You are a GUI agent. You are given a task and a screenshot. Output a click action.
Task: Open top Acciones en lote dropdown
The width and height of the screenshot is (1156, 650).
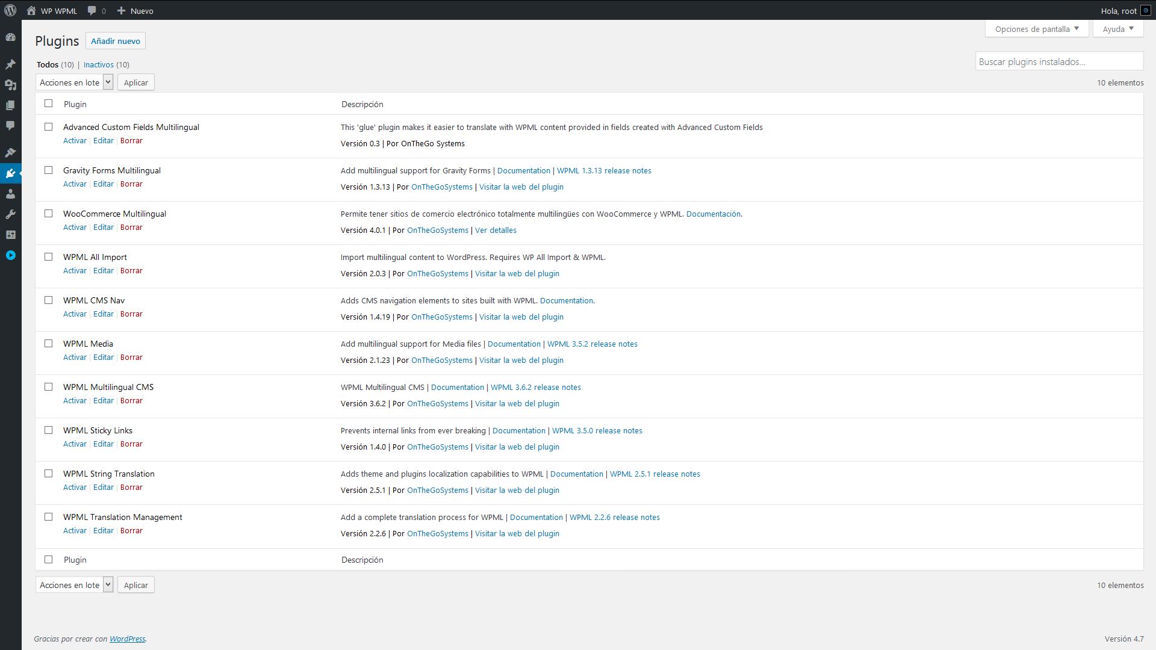coord(75,82)
